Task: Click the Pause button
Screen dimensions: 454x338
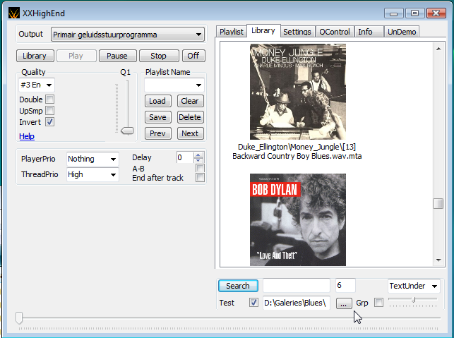Action: (x=117, y=56)
